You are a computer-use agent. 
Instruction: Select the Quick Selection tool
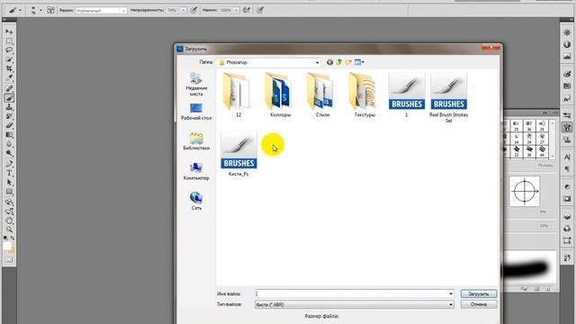[x=9, y=59]
